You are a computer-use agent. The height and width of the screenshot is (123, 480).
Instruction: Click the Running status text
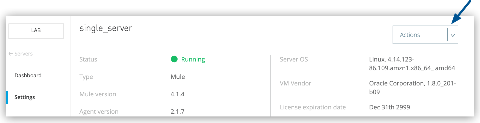193,59
